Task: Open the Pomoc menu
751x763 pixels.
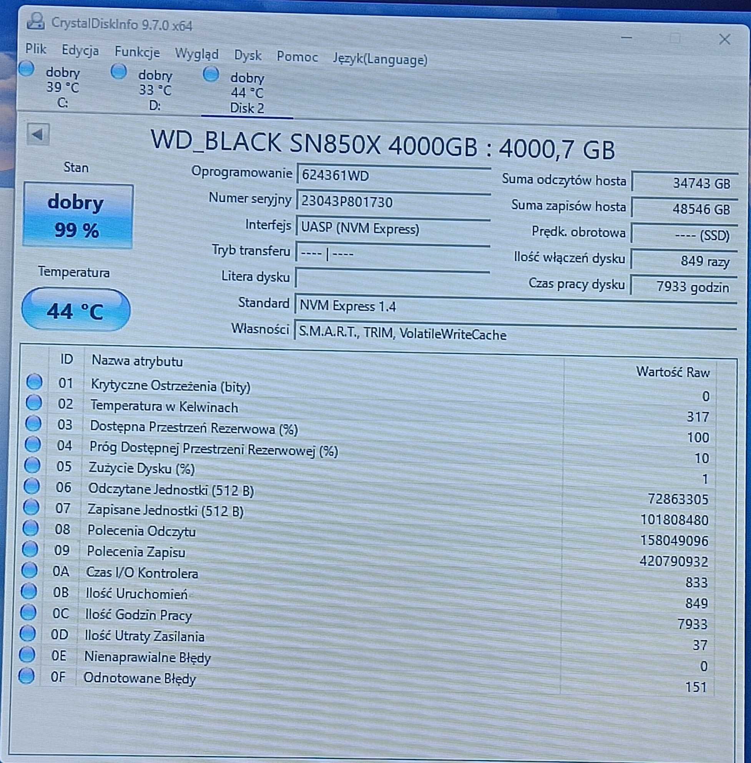Action: [297, 57]
